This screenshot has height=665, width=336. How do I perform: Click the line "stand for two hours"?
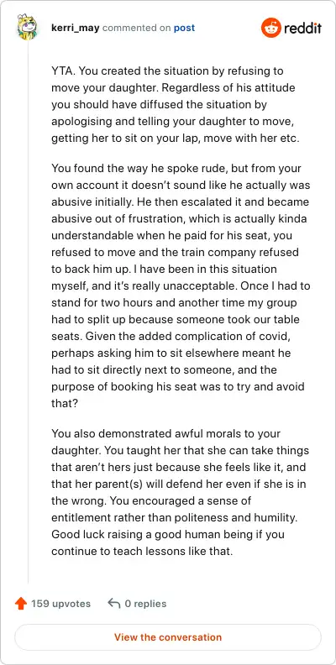[174, 303]
